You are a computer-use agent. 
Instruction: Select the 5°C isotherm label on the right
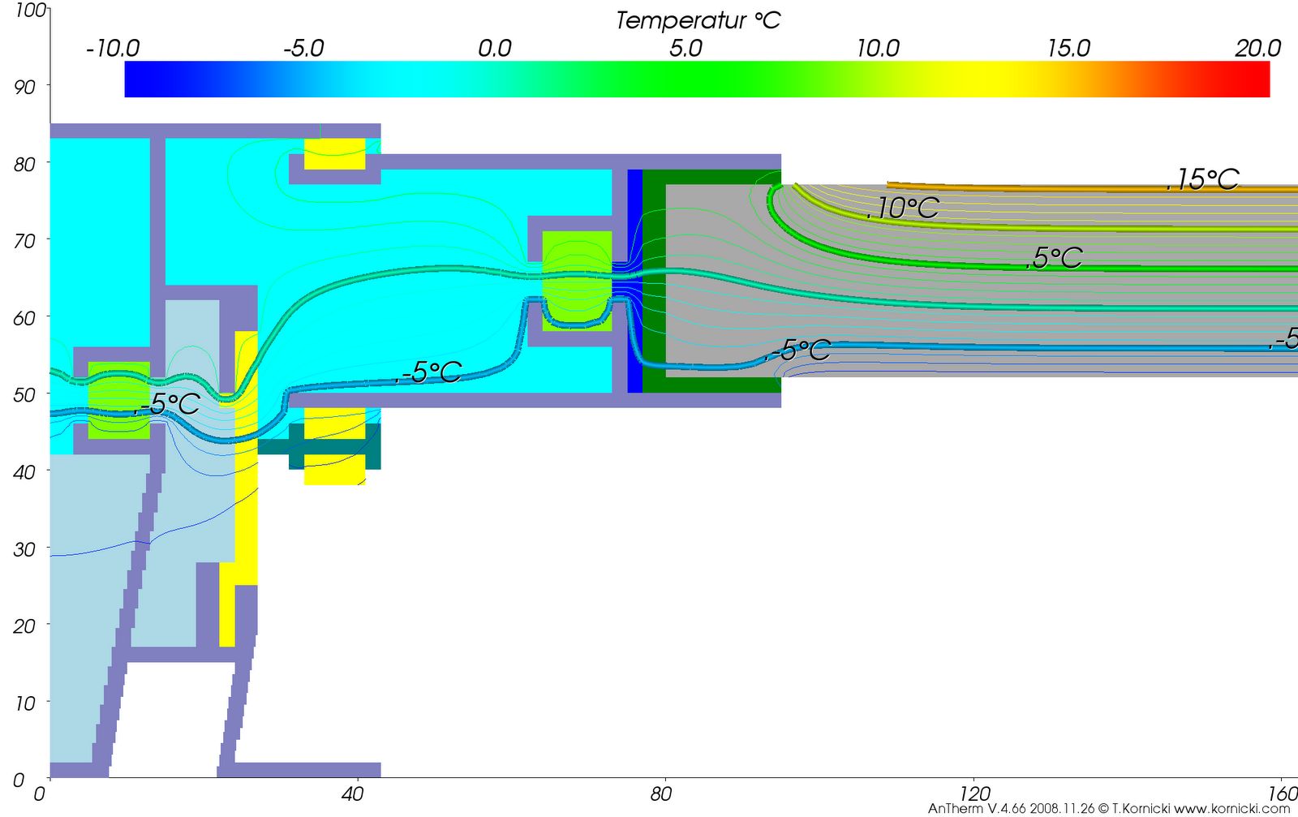pos(1055,259)
